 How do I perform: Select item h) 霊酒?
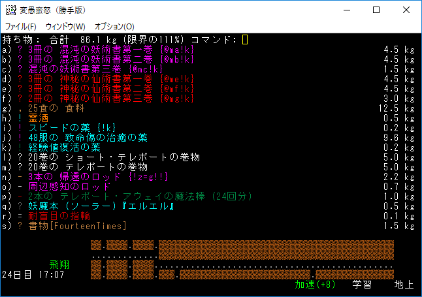click(x=38, y=118)
